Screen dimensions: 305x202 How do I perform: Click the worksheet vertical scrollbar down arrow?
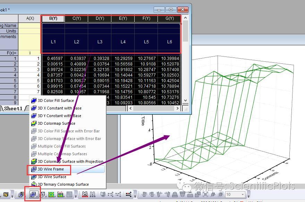[185, 100]
